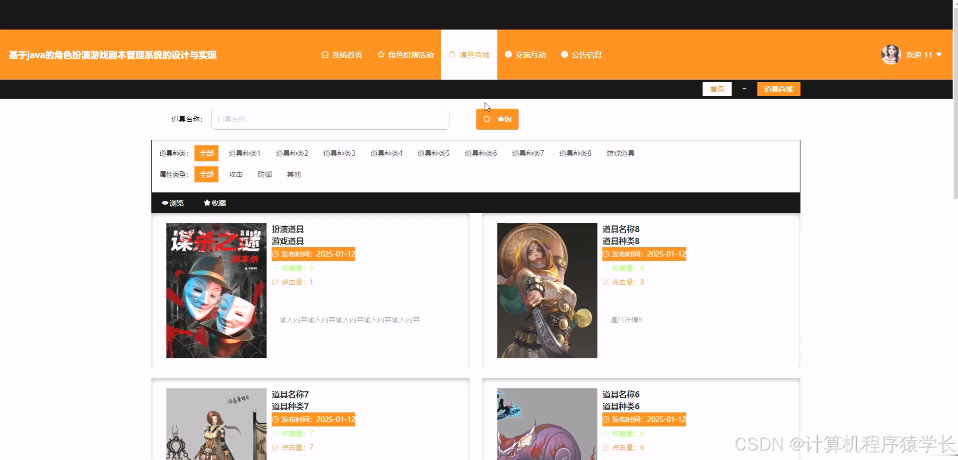The height and width of the screenshot is (460, 958).
Task: Click the 道具详情8 description text
Action: pos(626,320)
